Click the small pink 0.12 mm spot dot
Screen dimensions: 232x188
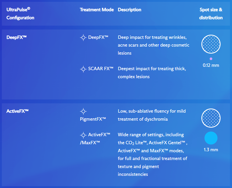click(x=211, y=59)
